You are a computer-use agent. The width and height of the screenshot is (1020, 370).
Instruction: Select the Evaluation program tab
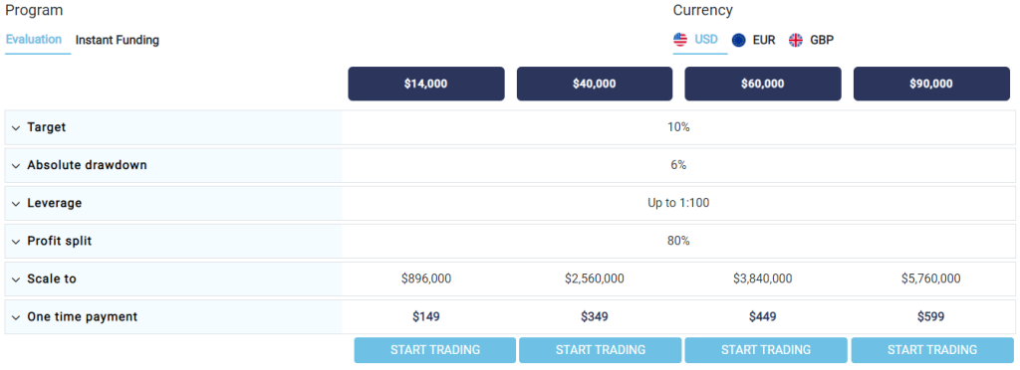tap(34, 39)
